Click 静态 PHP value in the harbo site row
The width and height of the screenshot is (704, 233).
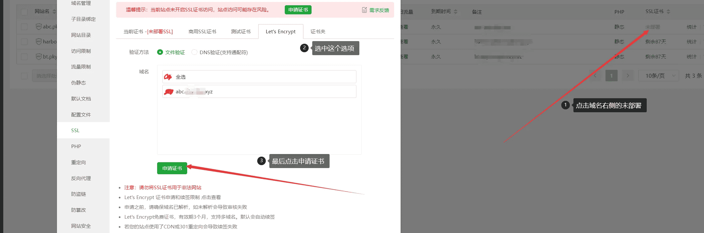pyautogui.click(x=619, y=42)
